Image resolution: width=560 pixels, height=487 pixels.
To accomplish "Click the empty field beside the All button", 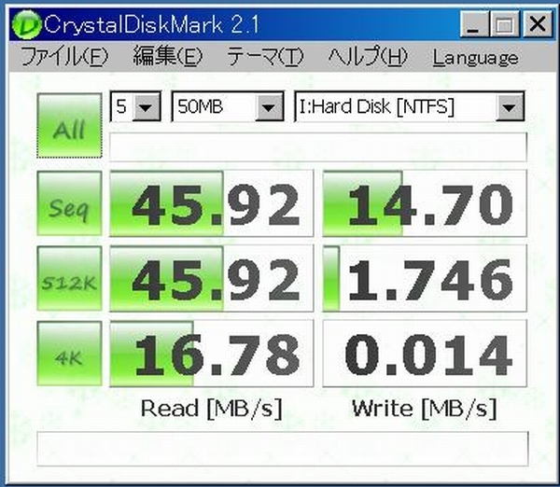I will (318, 146).
